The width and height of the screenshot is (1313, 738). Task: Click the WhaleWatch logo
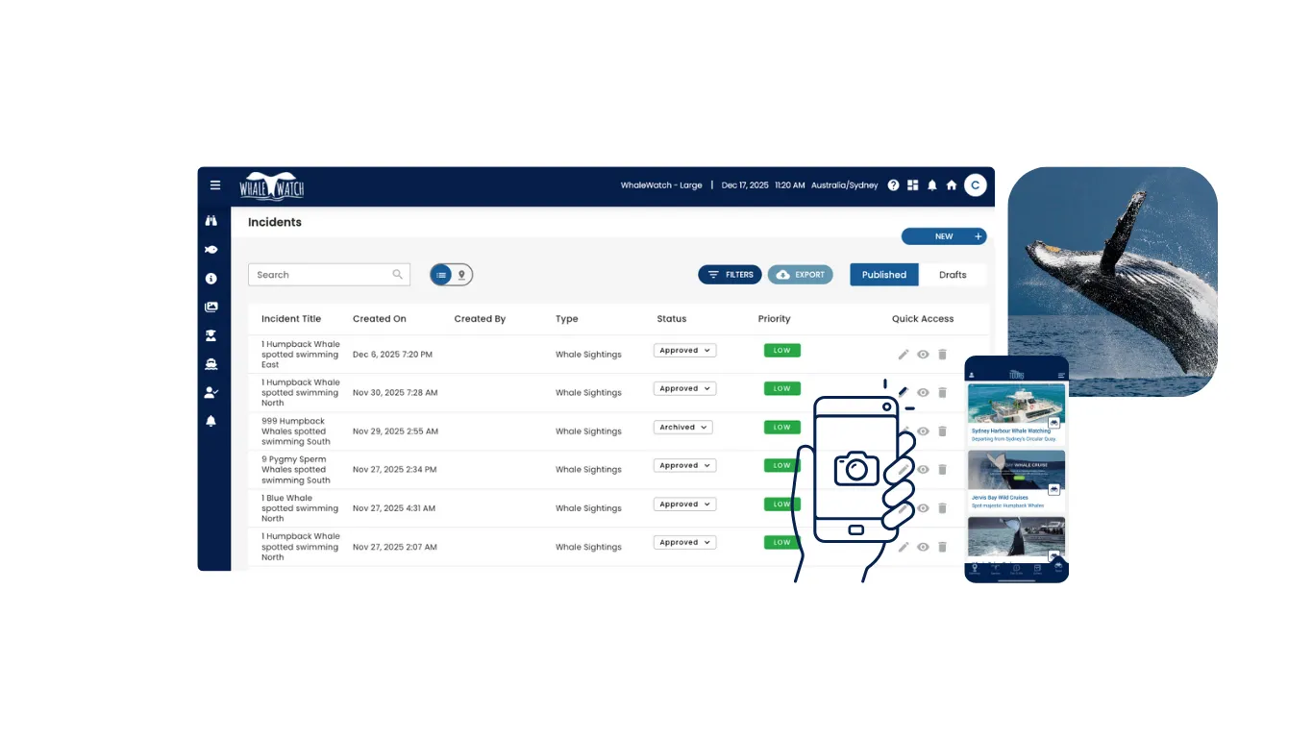coord(272,185)
